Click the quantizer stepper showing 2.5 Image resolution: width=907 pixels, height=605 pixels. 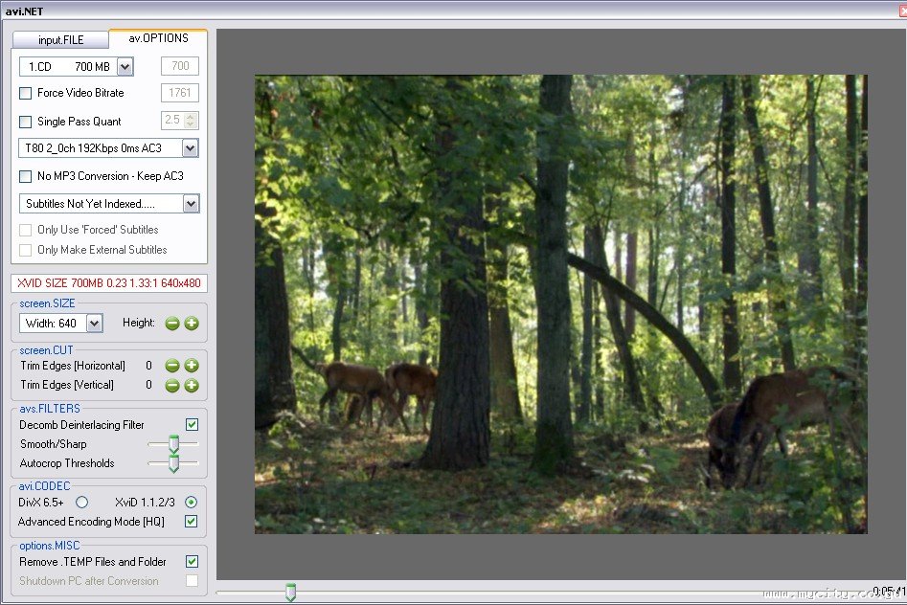click(x=180, y=121)
